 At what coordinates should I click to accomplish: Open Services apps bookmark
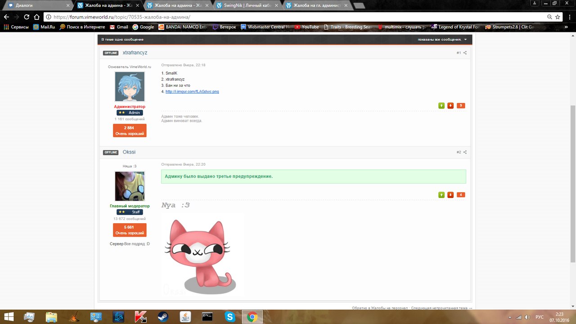pos(16,27)
